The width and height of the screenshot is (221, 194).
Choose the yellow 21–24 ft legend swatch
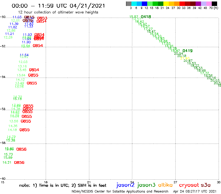coord(166,4)
